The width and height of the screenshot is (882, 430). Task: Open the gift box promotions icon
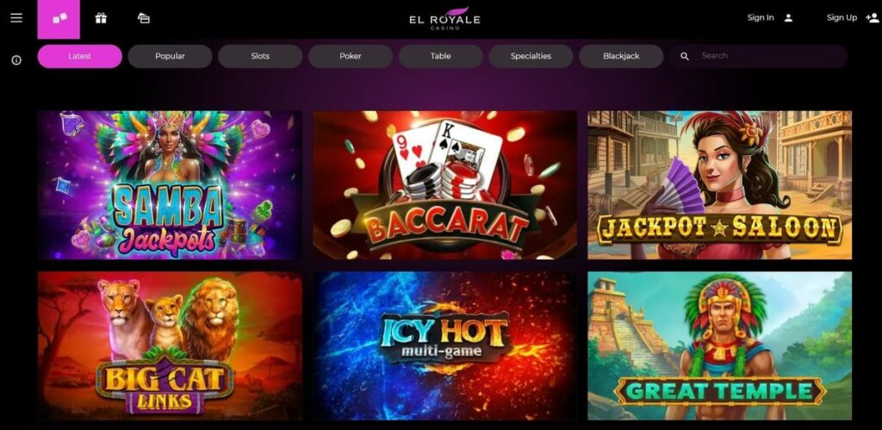[x=101, y=18]
